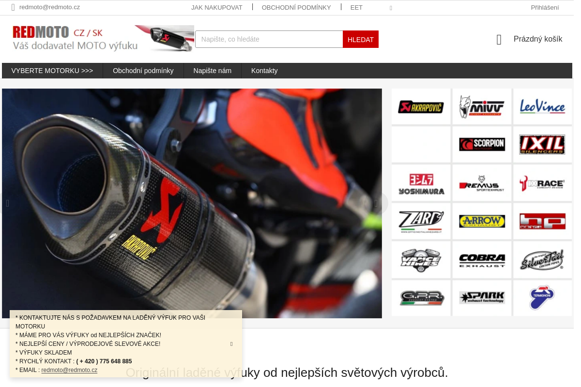581x387 pixels.
Task: Select the MIVV exhausts logo
Action: pyautogui.click(x=482, y=106)
